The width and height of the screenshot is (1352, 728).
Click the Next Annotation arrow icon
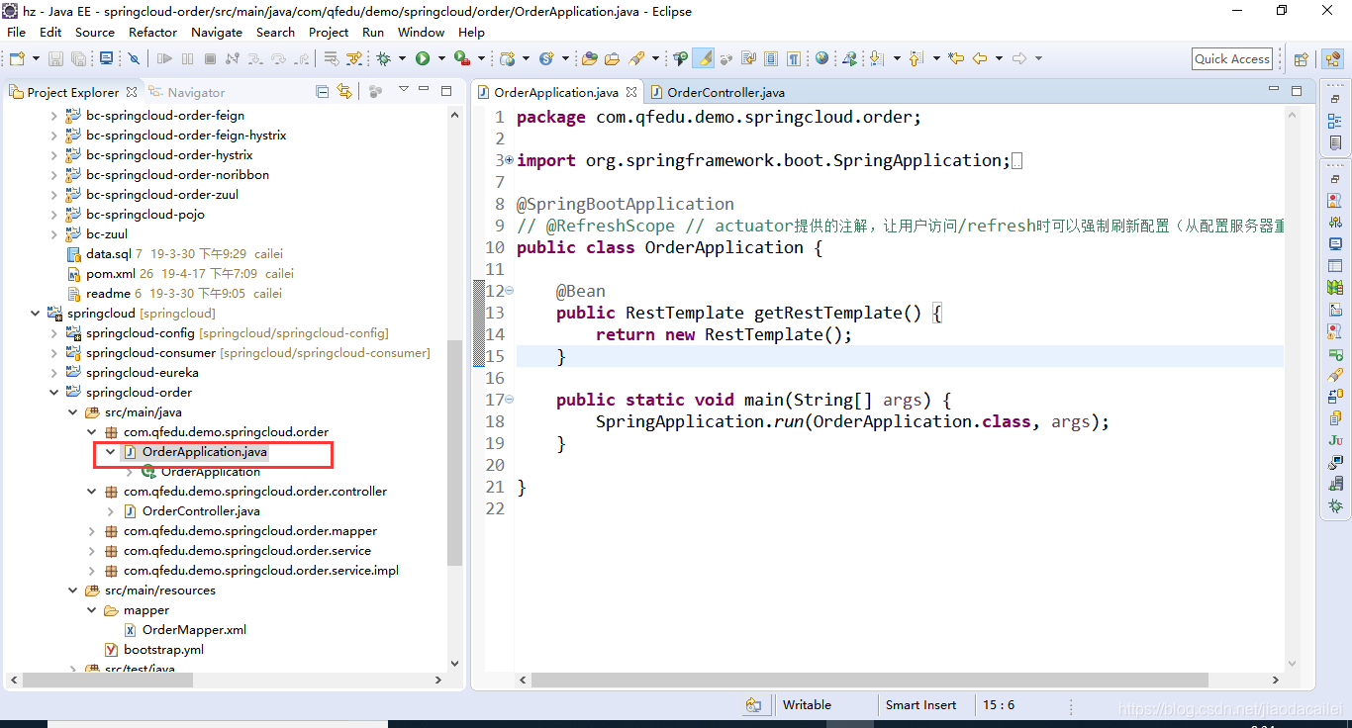point(877,58)
